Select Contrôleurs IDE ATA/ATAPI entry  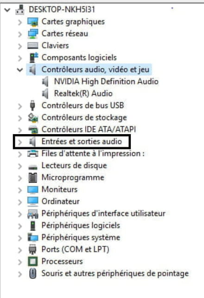pos(89,130)
